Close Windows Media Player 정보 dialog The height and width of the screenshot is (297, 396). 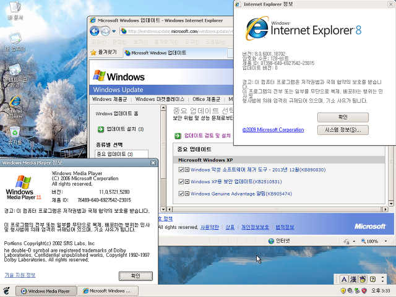(x=153, y=163)
